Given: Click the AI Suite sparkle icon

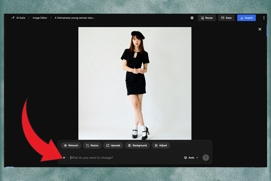Looking at the screenshot, I should tap(13, 18).
